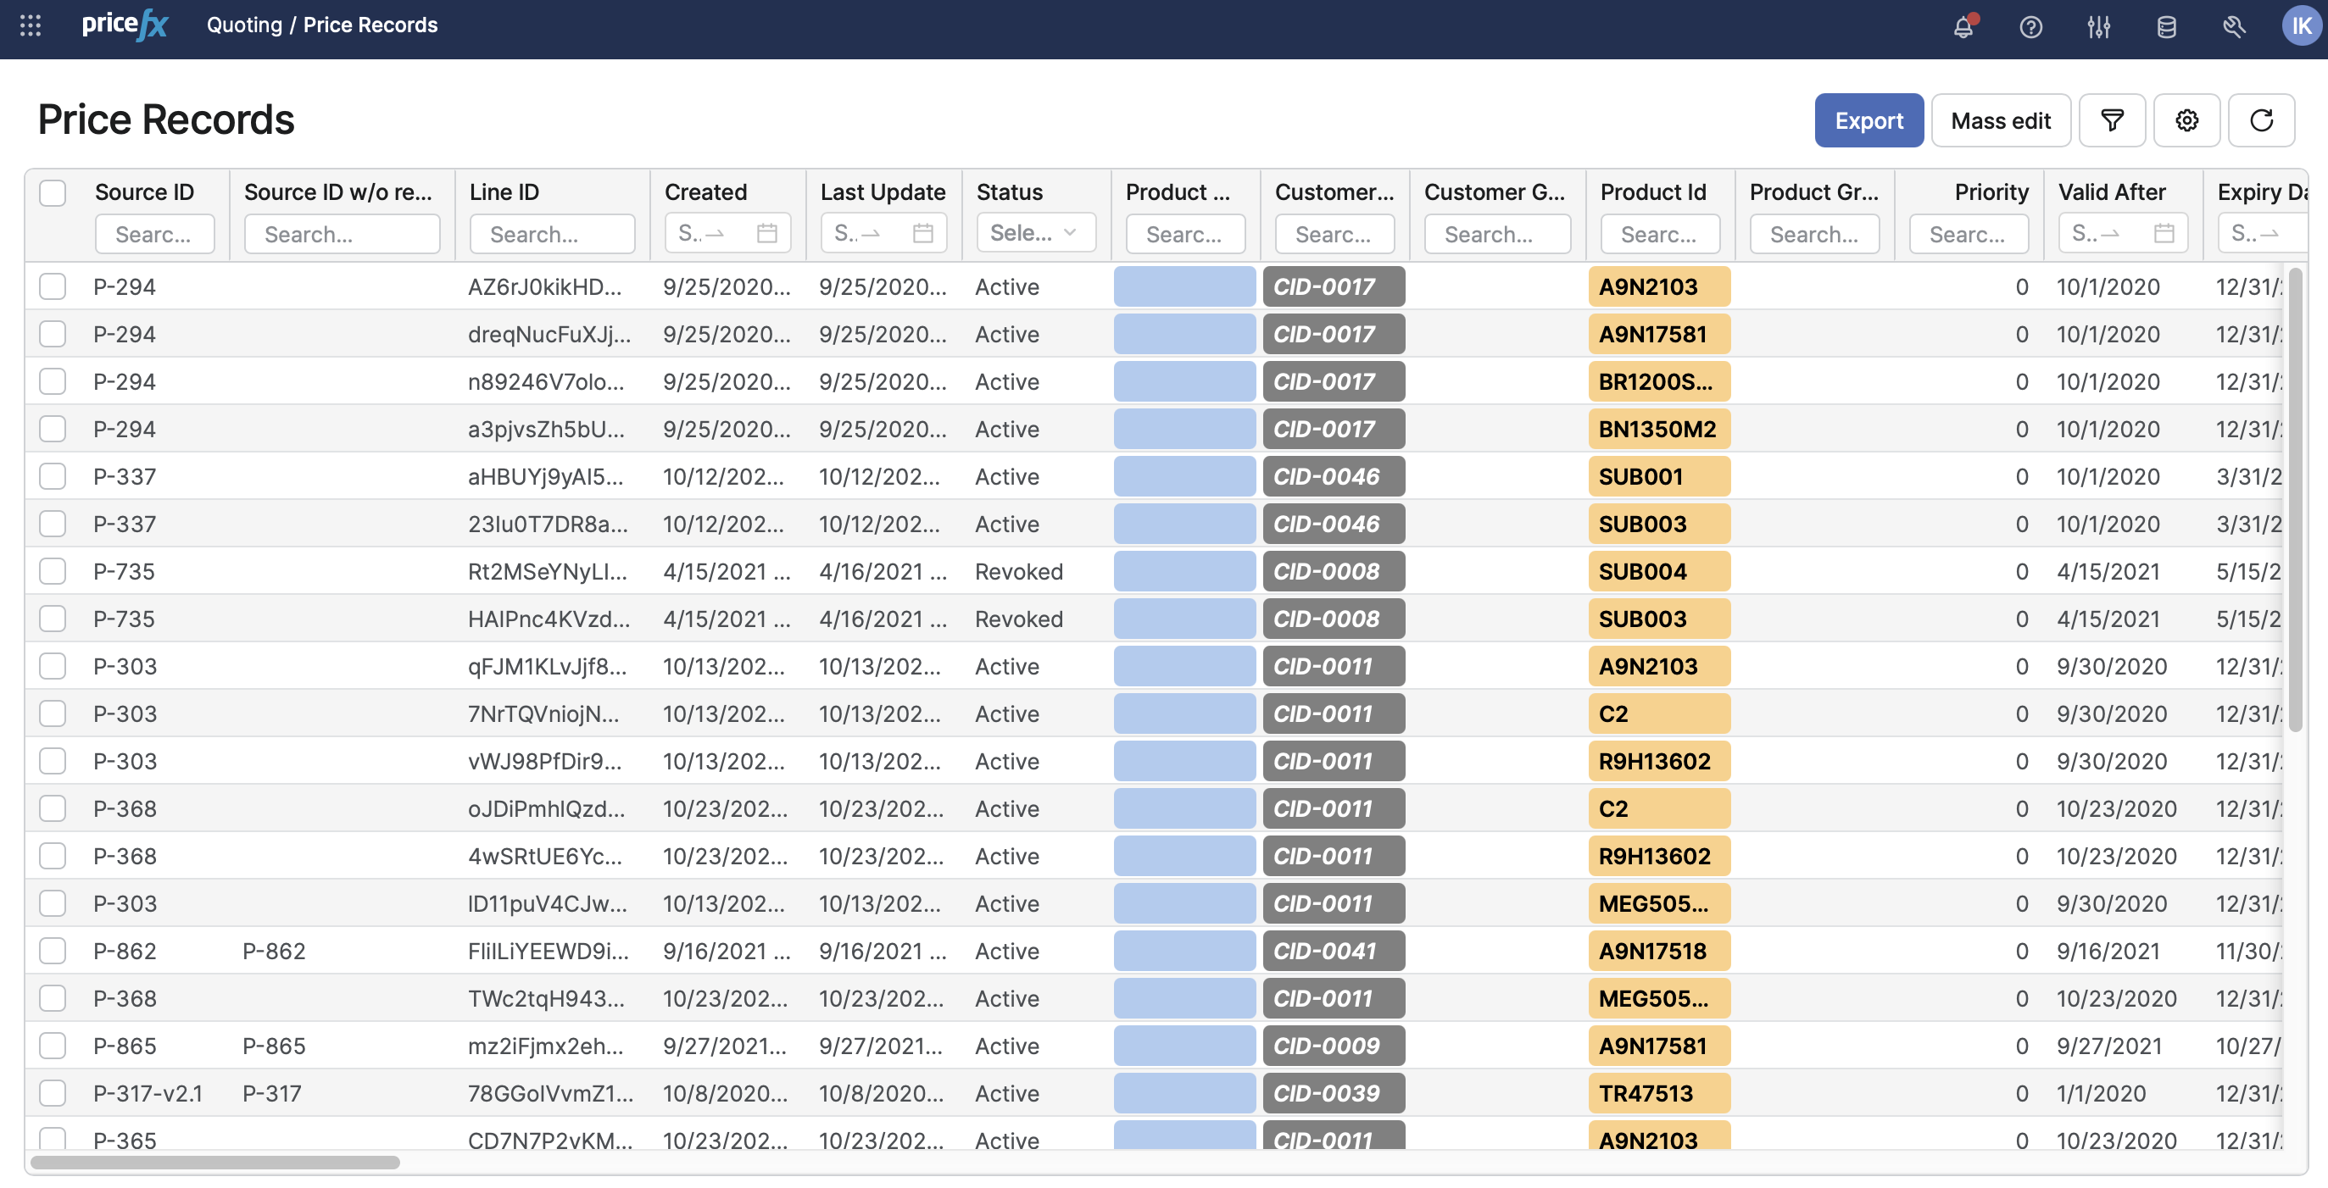Image resolution: width=2328 pixels, height=1188 pixels.
Task: Open the Status filter dropdown
Action: coord(1035,233)
